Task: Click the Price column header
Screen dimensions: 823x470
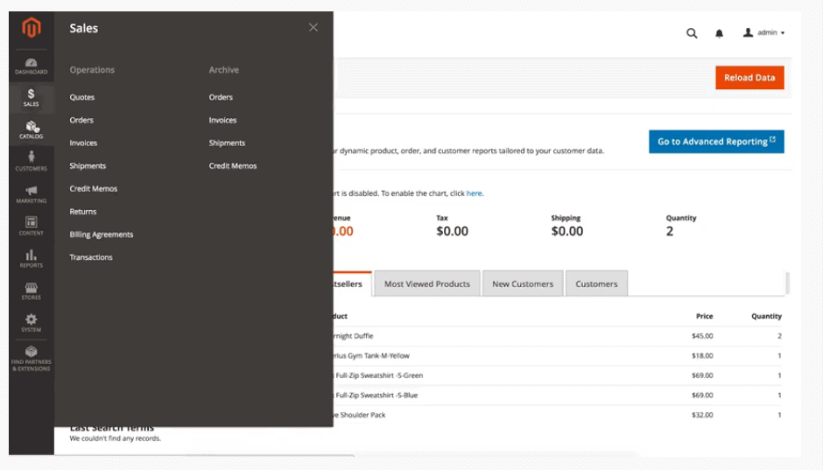Action: 705,316
